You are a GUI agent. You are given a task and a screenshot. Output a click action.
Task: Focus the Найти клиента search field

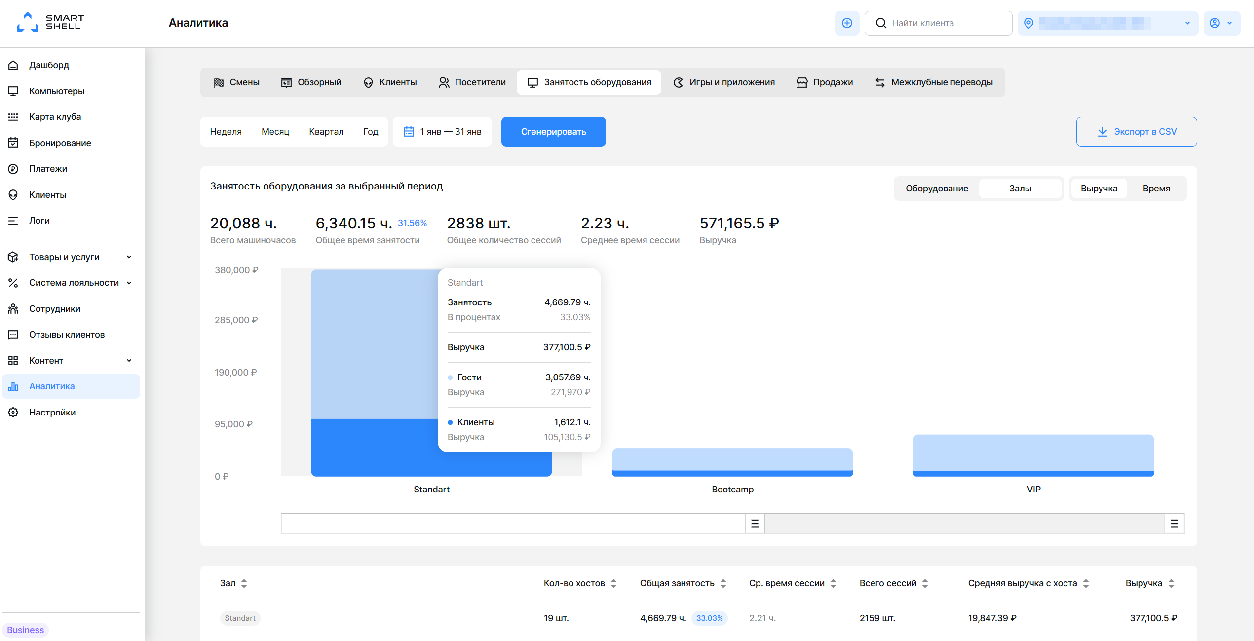(938, 23)
